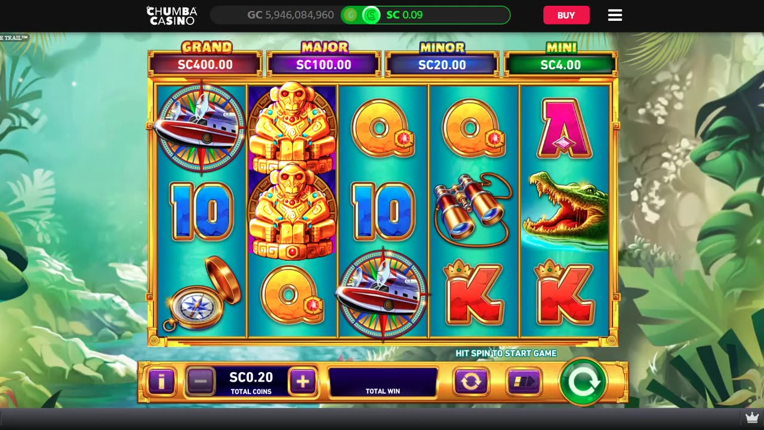Viewport: 764px width, 430px height.
Task: Open the autoplay circular arrows button
Action: click(x=471, y=381)
